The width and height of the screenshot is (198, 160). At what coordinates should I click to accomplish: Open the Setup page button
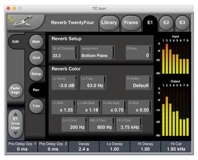pos(36,74)
